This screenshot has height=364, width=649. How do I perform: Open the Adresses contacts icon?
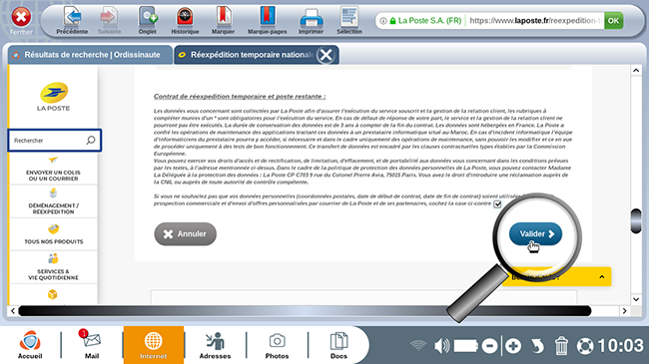point(215,345)
